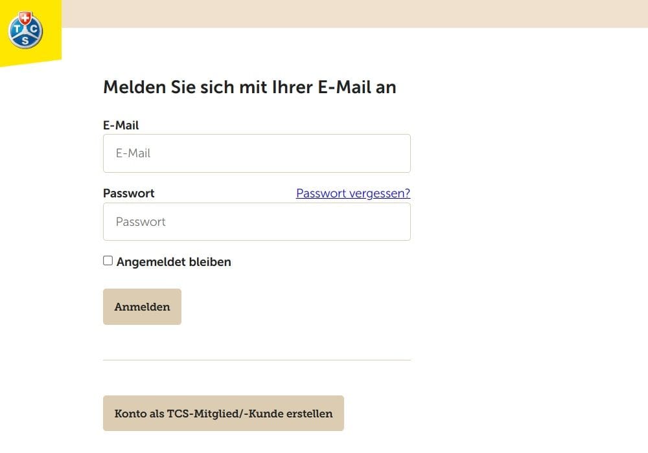The width and height of the screenshot is (648, 453).
Task: Click the horizontal divider below Anmelden
Action: (x=257, y=360)
